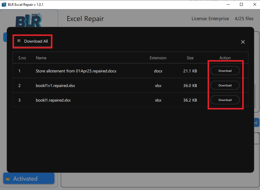Download the Store allotement repaired docx file
Image resolution: width=260 pixels, height=190 pixels.
(225, 71)
